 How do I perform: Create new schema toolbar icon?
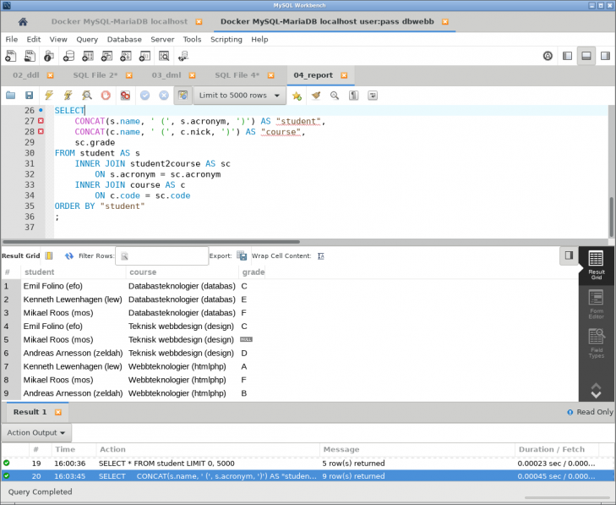(68, 56)
